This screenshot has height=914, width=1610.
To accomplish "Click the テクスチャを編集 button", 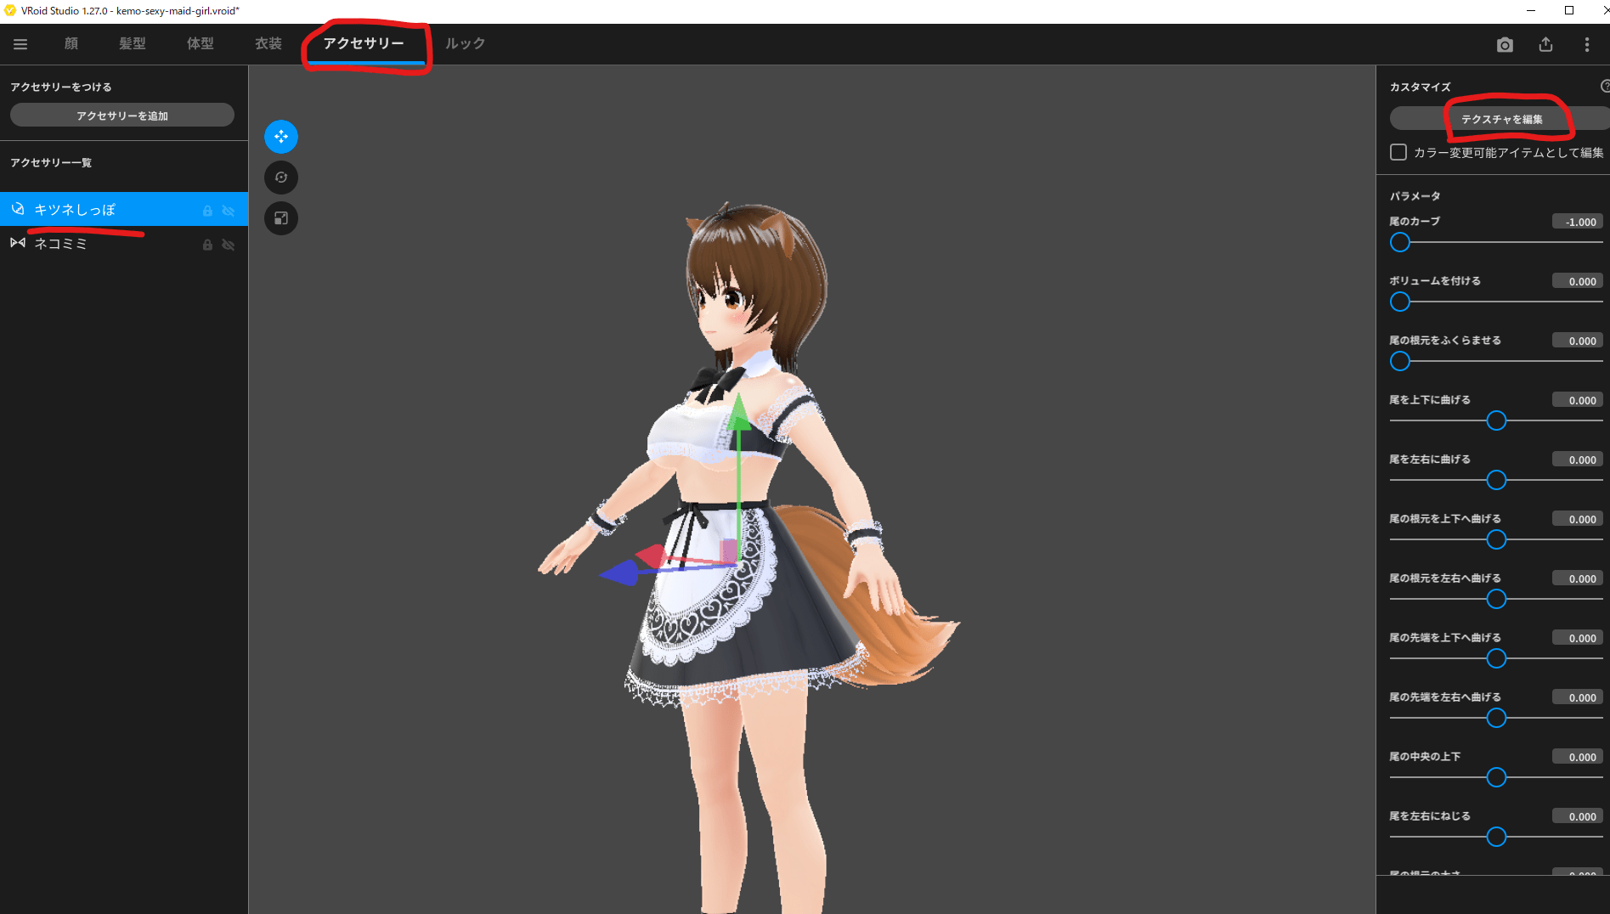I will 1501,119.
